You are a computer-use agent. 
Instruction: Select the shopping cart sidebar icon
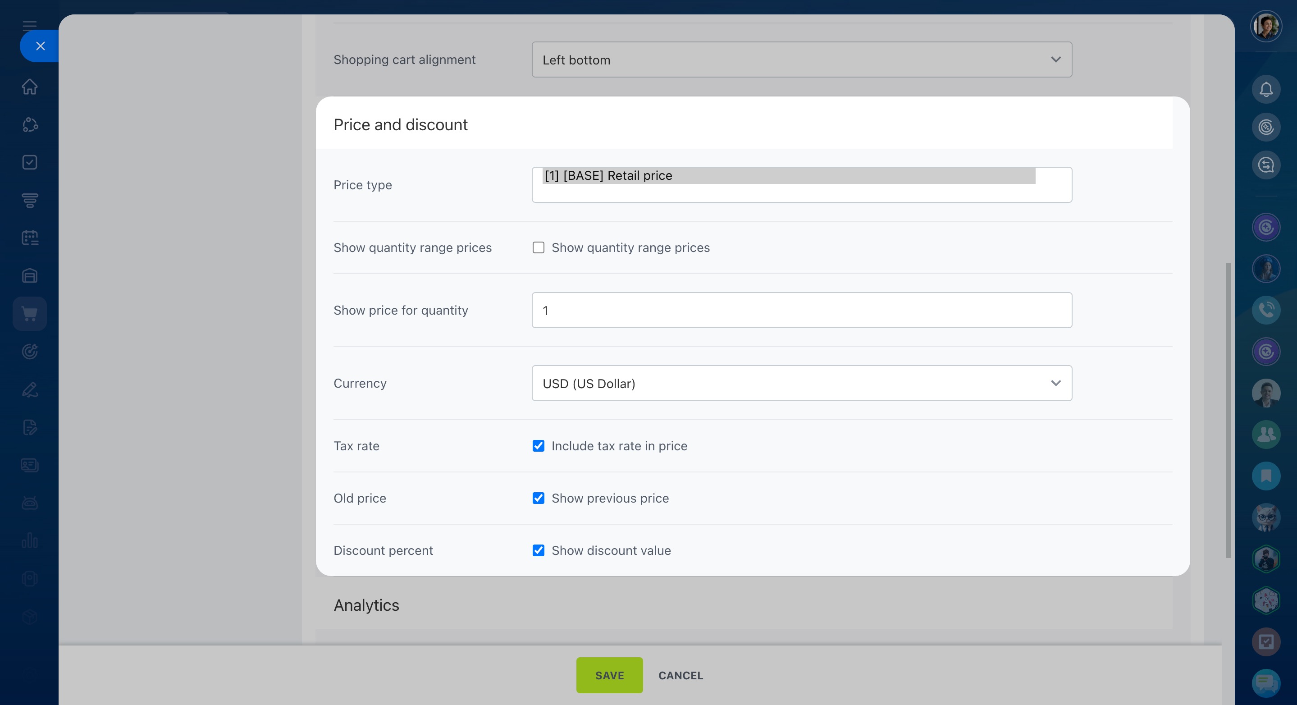pos(30,314)
